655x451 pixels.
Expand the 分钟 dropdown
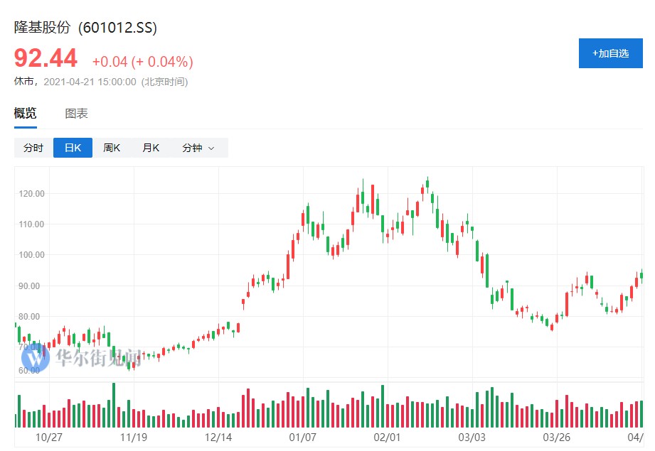tap(198, 148)
